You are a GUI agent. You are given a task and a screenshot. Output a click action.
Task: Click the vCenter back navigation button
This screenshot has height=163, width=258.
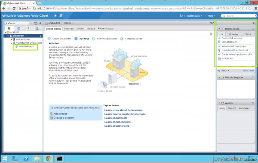17,23
